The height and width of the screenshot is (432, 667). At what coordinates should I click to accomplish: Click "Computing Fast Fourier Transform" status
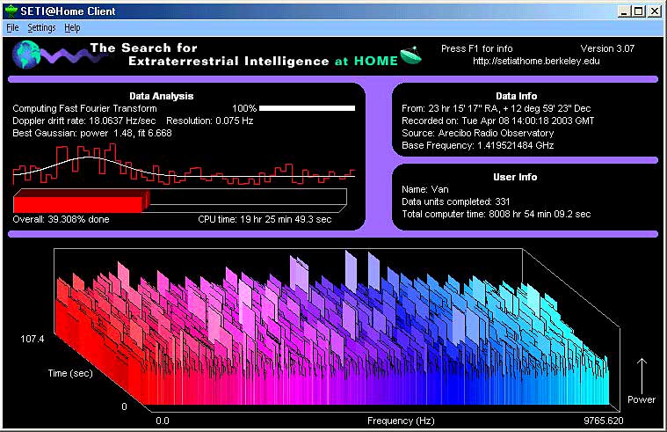coord(84,108)
